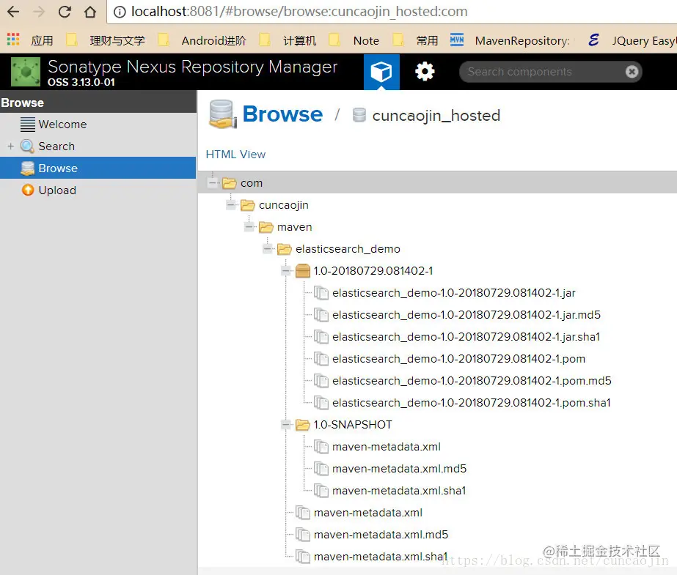Click the browser back arrow
This screenshot has height=575, width=677.
click(x=13, y=12)
